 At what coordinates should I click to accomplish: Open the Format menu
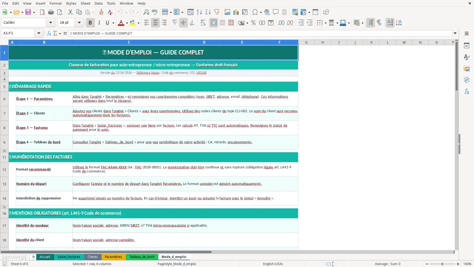(x=55, y=3)
